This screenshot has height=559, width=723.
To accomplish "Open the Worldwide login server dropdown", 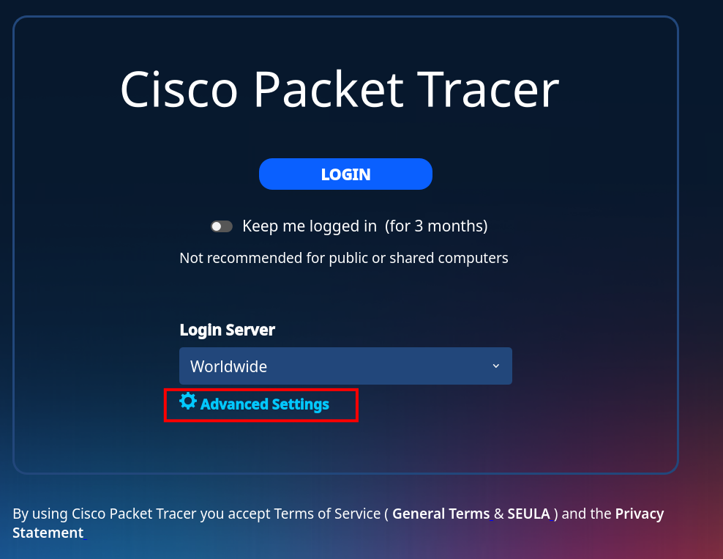I will 345,366.
